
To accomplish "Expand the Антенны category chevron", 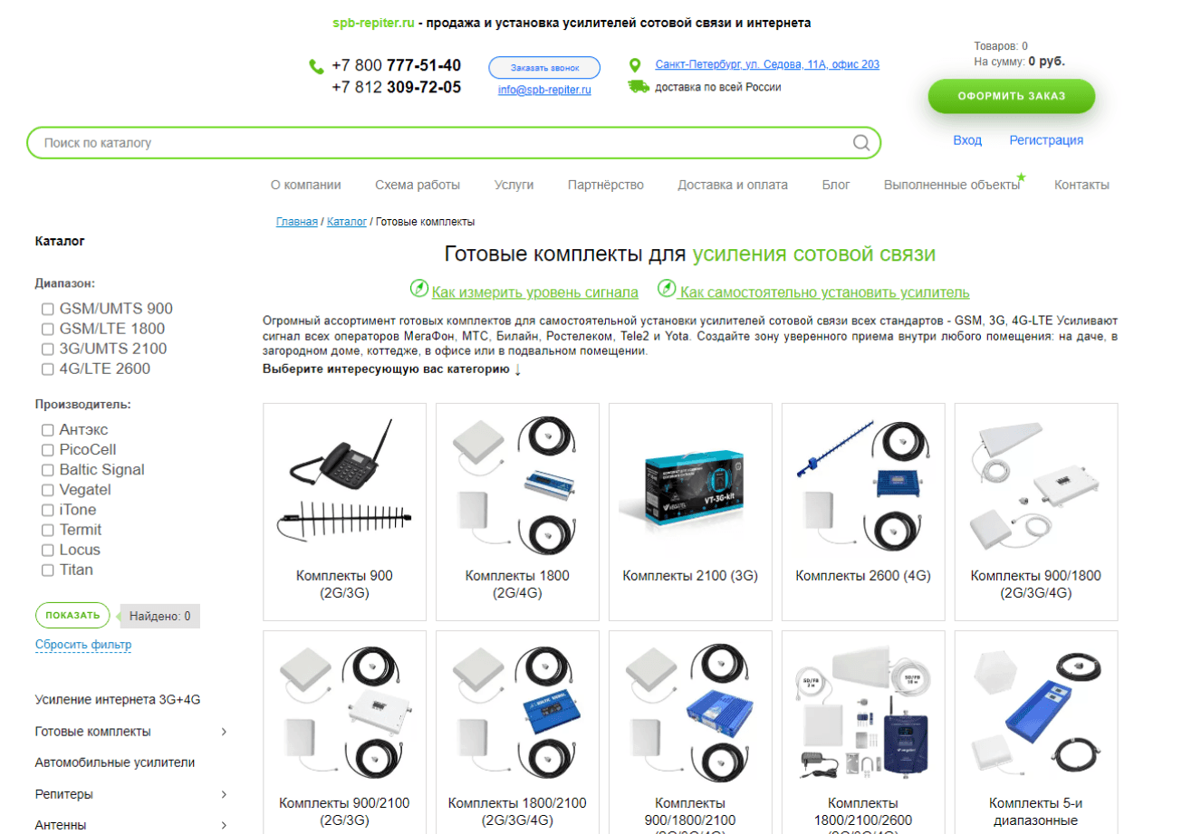I will pyautogui.click(x=224, y=825).
